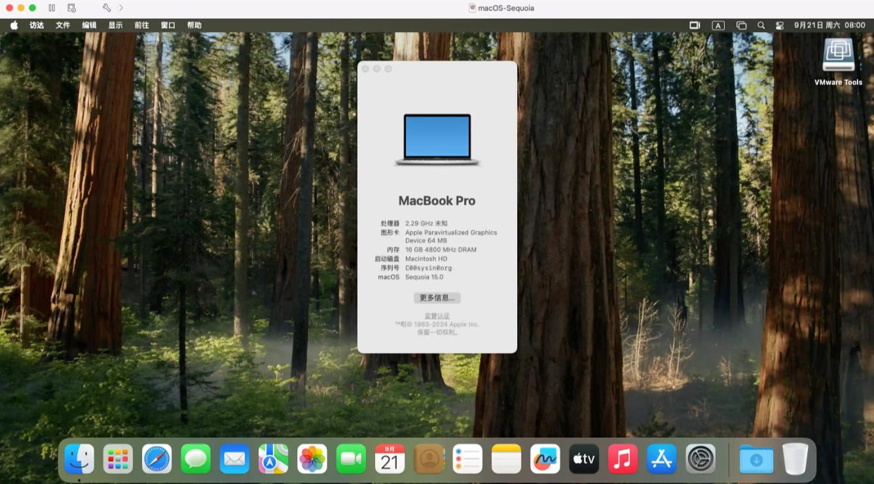Open Downloads folder in Dock

tap(756, 458)
